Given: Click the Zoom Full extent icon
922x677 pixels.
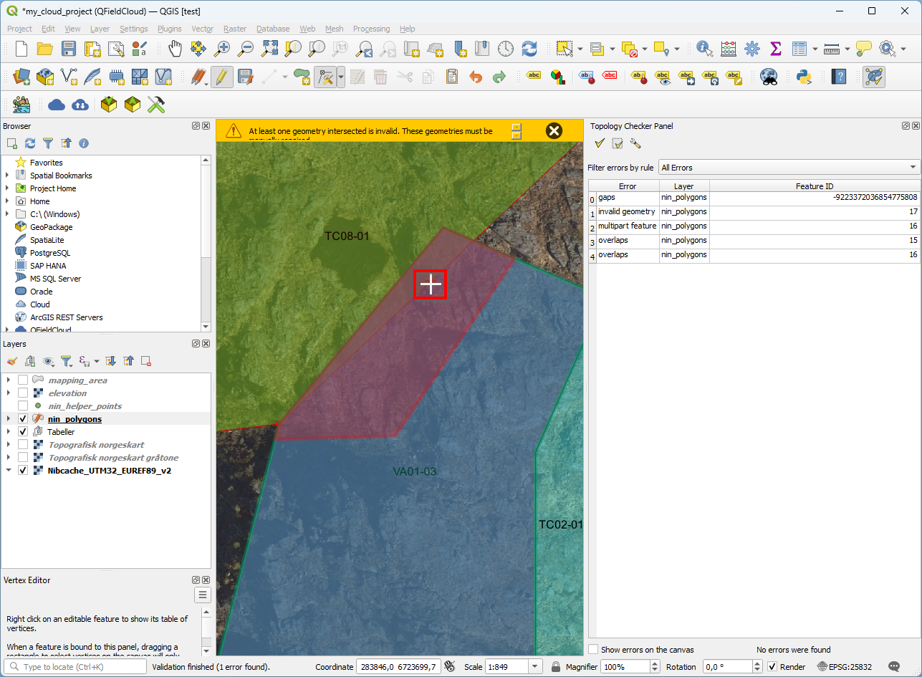Looking at the screenshot, I should 269,49.
